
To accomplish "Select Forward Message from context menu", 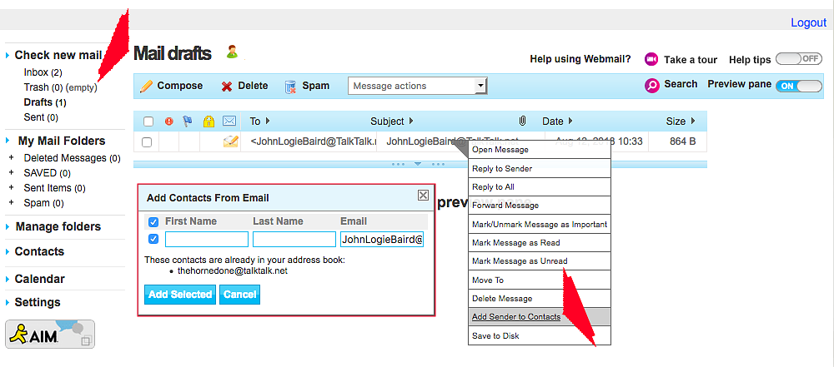I will pyautogui.click(x=505, y=206).
